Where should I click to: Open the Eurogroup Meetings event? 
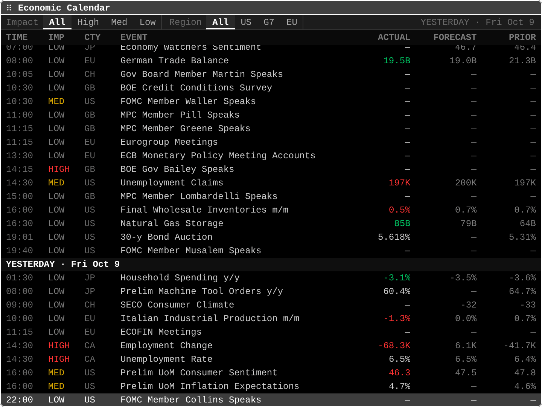[271, 142]
